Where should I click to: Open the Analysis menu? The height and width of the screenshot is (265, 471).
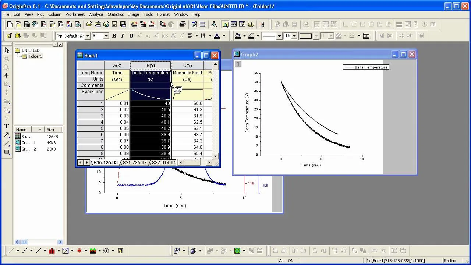(x=96, y=14)
